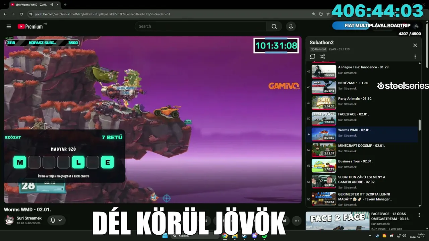The height and width of the screenshot is (241, 429).
Task: Click the subscription notification bell
Action: pyautogui.click(x=53, y=220)
